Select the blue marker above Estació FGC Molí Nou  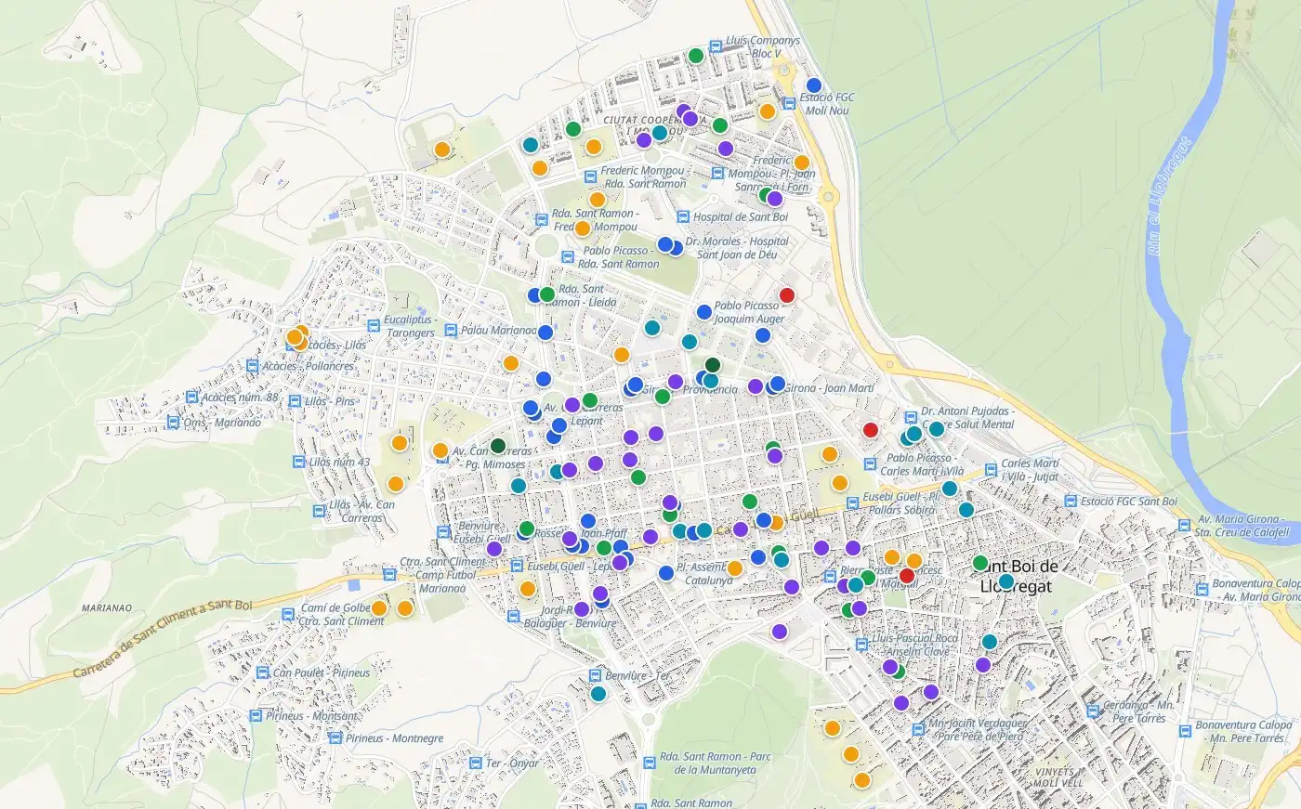pos(814,85)
